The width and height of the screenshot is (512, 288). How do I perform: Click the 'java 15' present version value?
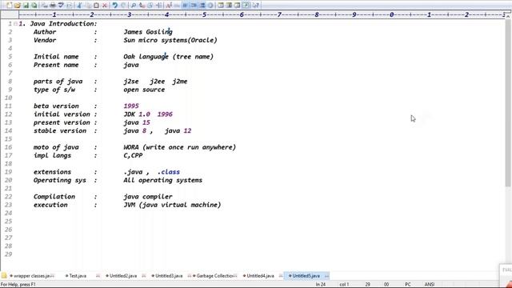(x=137, y=122)
